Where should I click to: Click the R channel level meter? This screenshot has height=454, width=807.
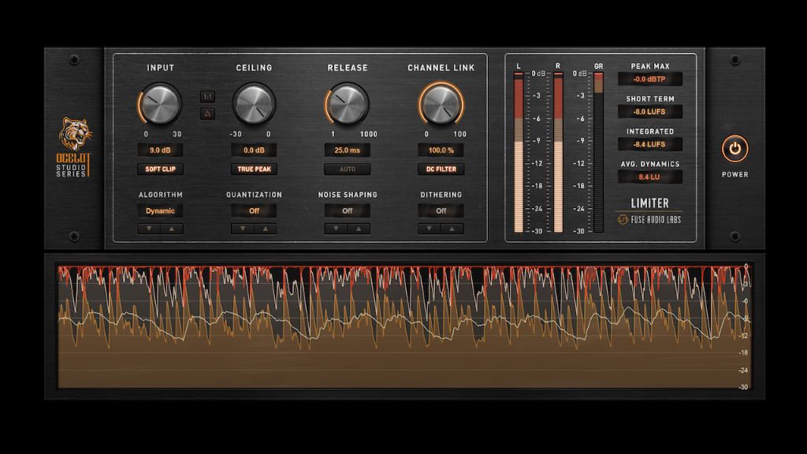click(x=558, y=152)
